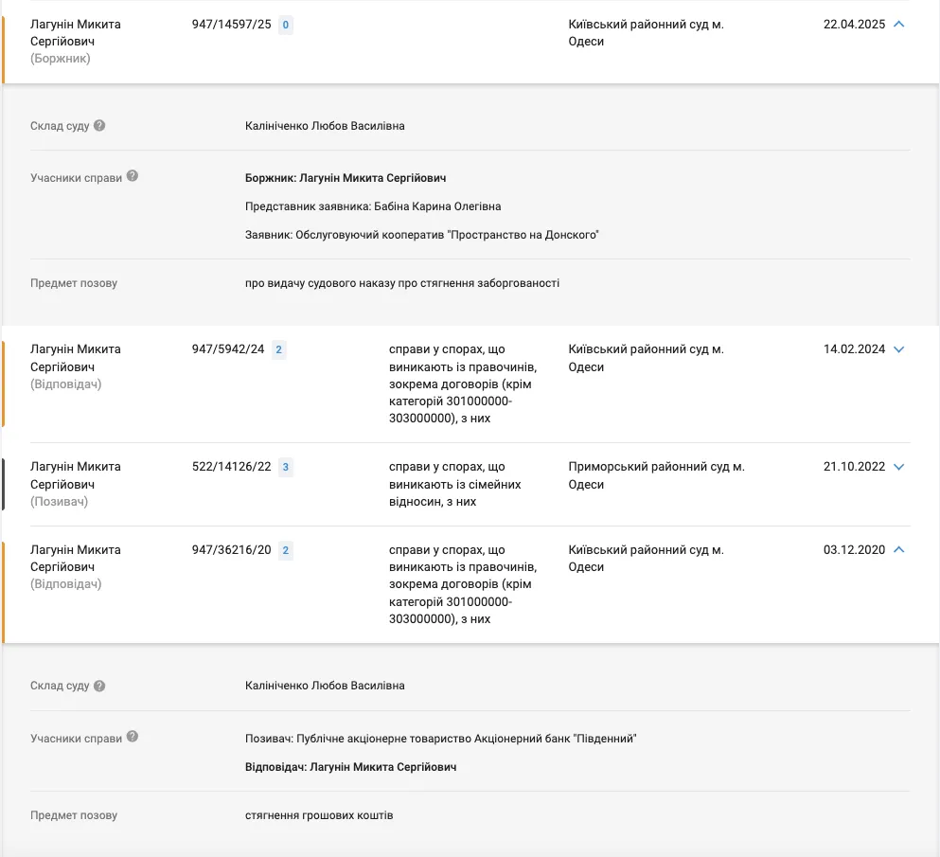The width and height of the screenshot is (940, 857).
Task: Select case number 947/36216/20
Action: click(231, 550)
